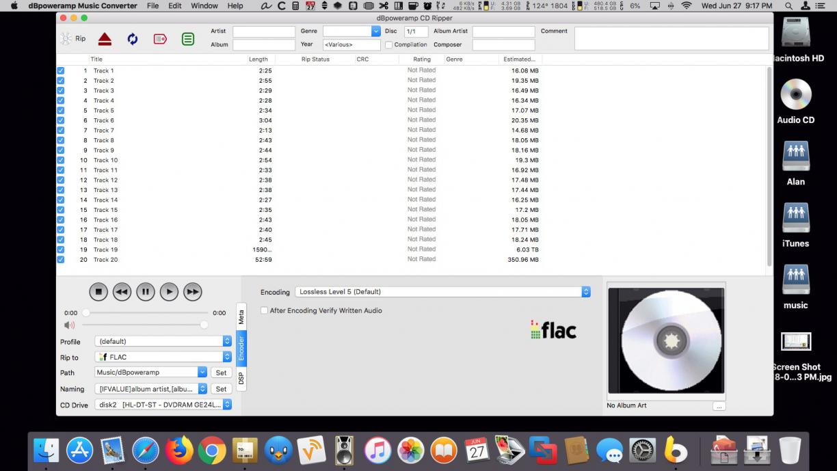
Task: Click the volume slider track
Action: coord(144,325)
